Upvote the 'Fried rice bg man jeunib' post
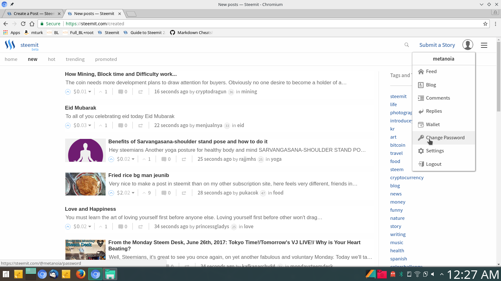The image size is (501, 281). (x=111, y=193)
